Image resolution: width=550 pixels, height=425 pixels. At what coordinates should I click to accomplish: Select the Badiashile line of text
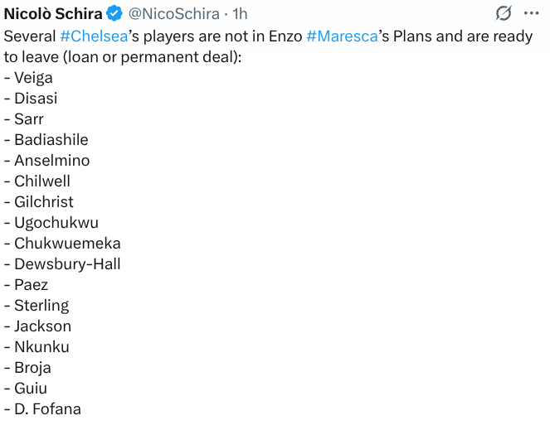[x=51, y=140]
